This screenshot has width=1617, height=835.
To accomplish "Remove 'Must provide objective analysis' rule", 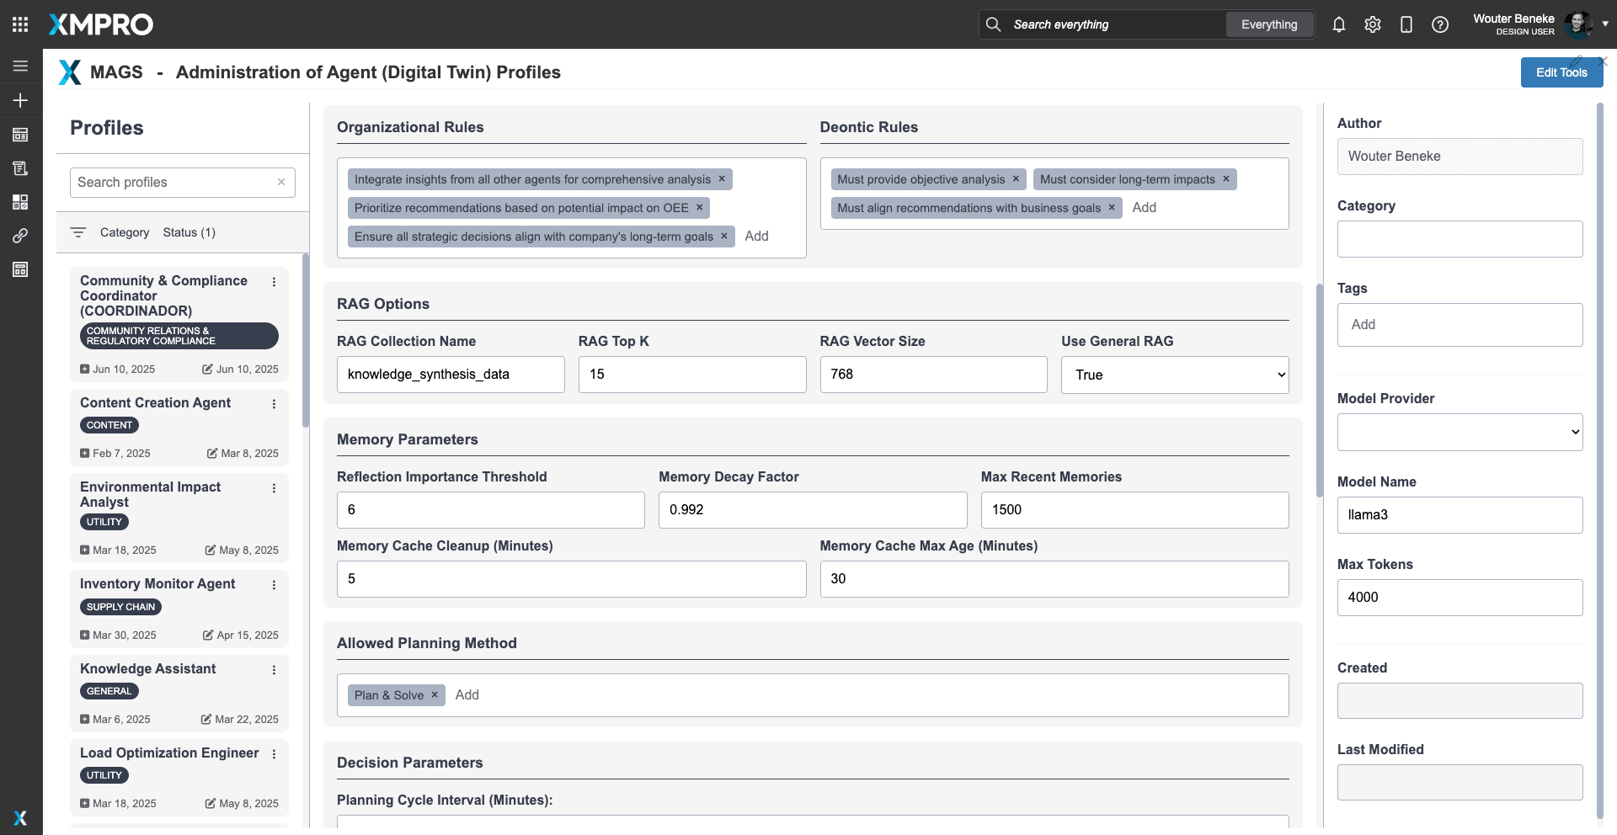I will [1016, 179].
